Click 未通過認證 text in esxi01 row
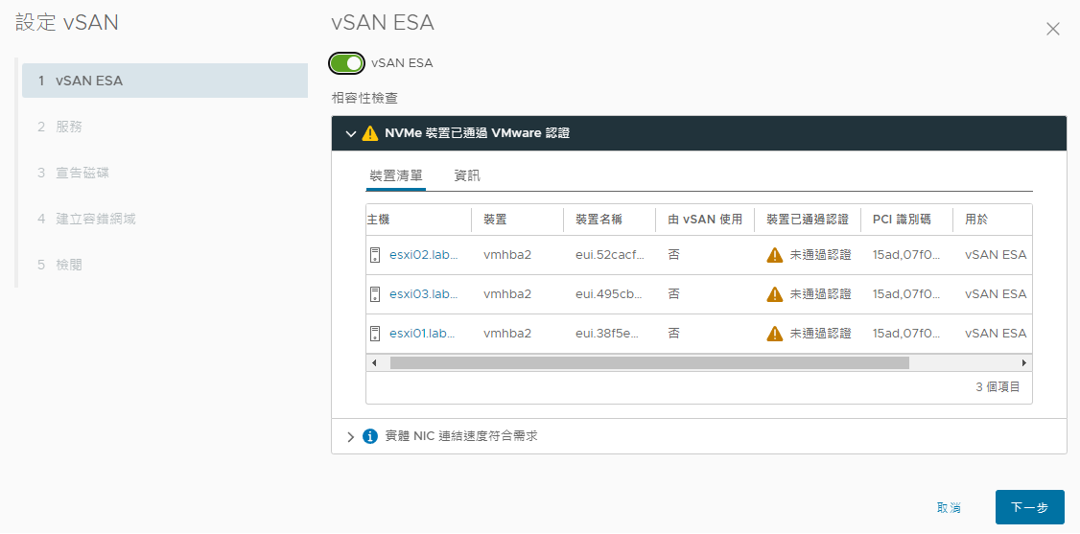 [820, 334]
